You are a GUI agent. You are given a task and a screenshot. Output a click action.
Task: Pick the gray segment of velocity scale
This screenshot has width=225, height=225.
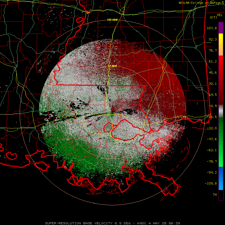tap(221, 111)
